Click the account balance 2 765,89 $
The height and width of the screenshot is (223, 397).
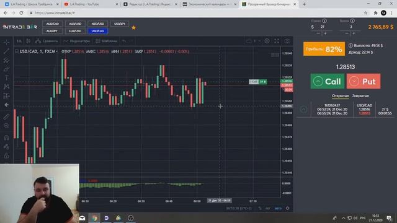[x=381, y=27]
